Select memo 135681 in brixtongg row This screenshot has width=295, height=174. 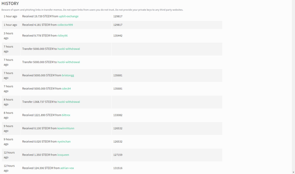118,75
